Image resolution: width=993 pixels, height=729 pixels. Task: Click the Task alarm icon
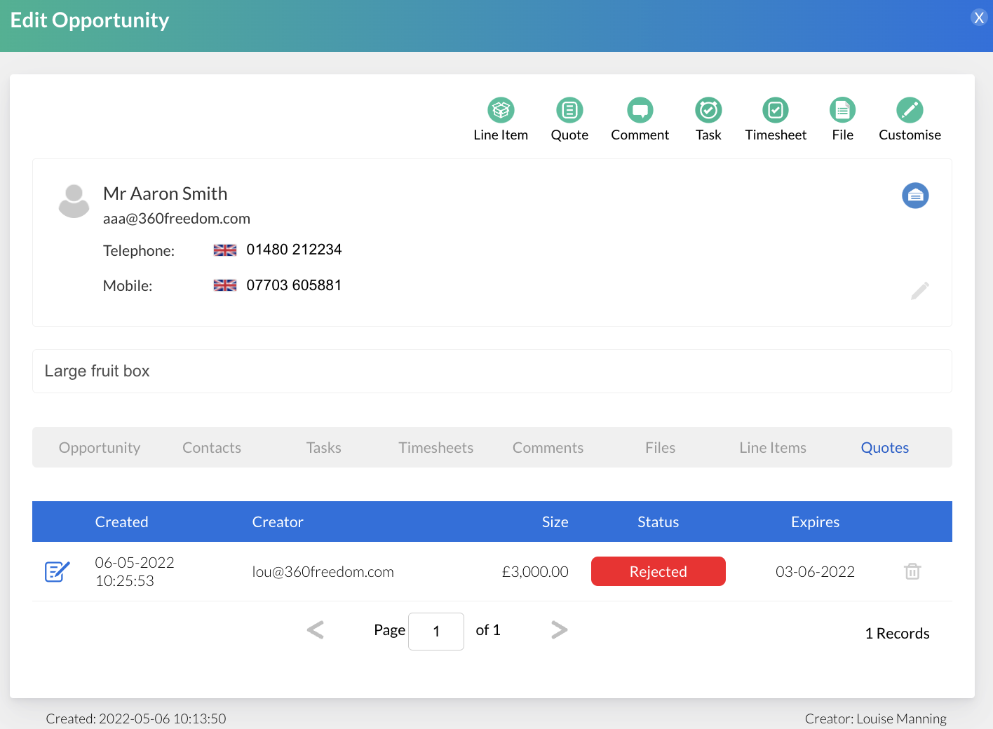pyautogui.click(x=708, y=111)
